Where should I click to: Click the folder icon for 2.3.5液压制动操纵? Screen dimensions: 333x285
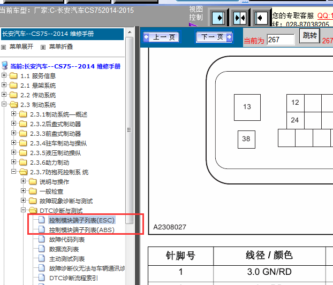(23, 153)
